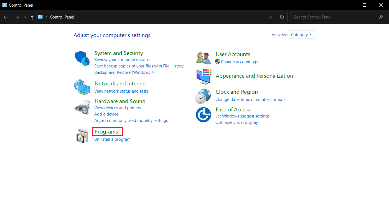Open the Clock and Region globe clock icon
Image resolution: width=389 pixels, height=204 pixels.
(x=203, y=96)
